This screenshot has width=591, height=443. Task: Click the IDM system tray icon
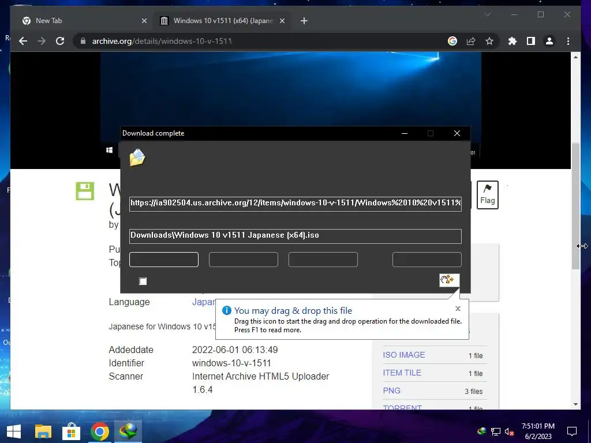[482, 431]
